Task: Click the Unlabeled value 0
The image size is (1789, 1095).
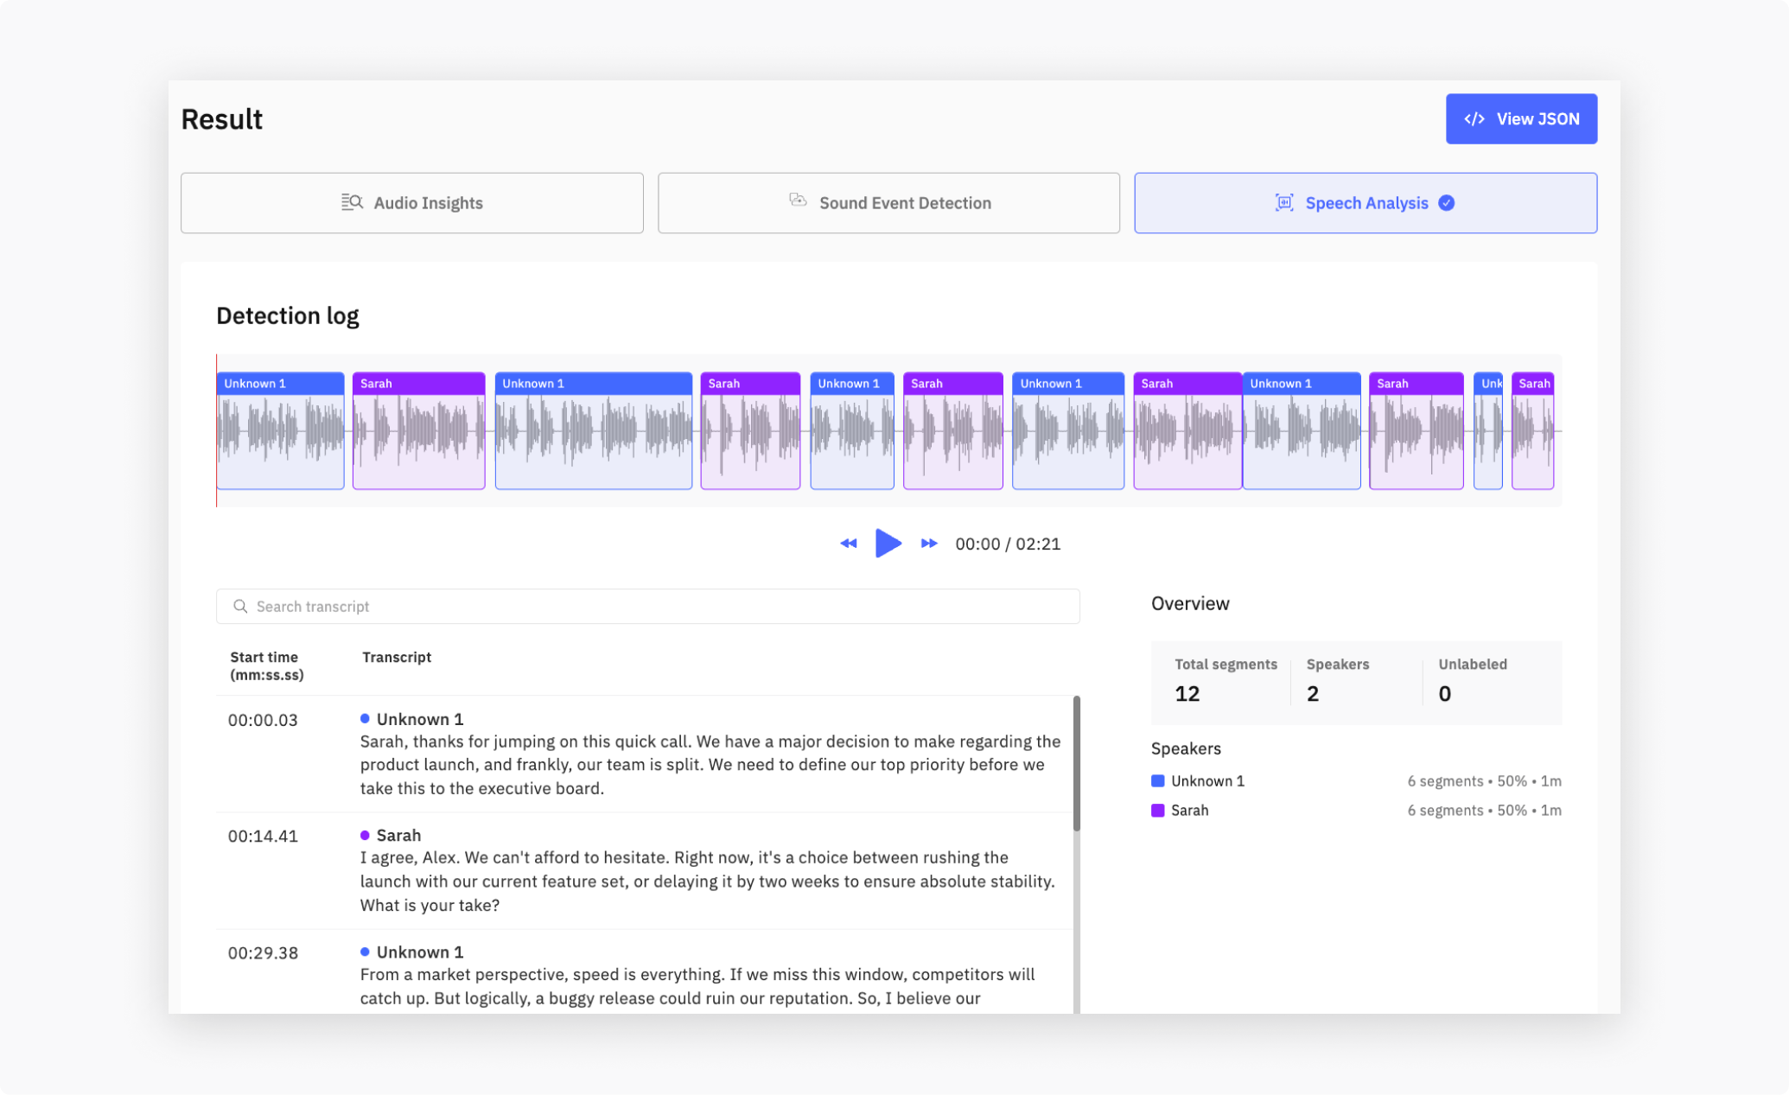Action: (x=1444, y=694)
